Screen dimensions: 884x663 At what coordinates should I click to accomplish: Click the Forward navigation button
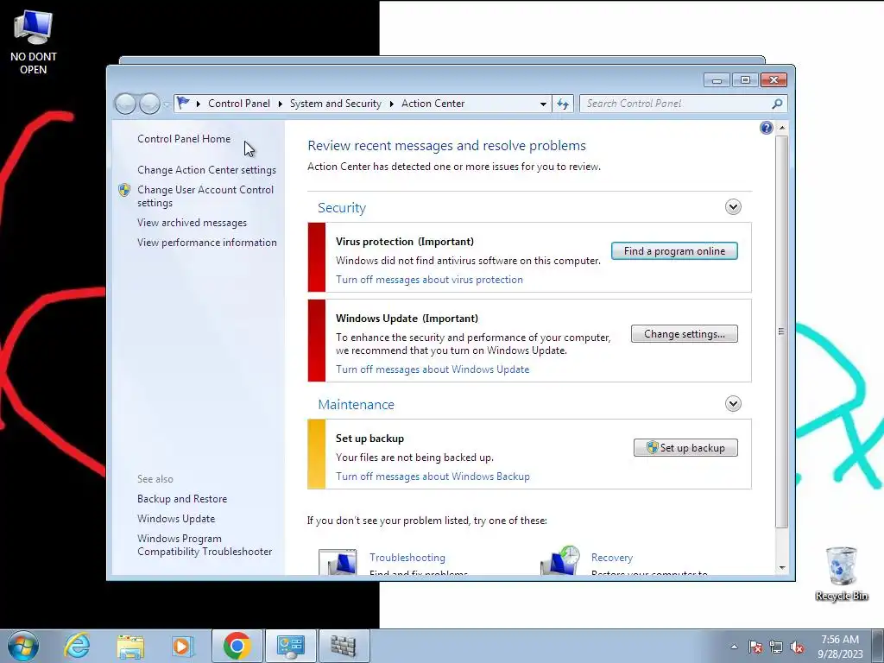[x=148, y=104]
